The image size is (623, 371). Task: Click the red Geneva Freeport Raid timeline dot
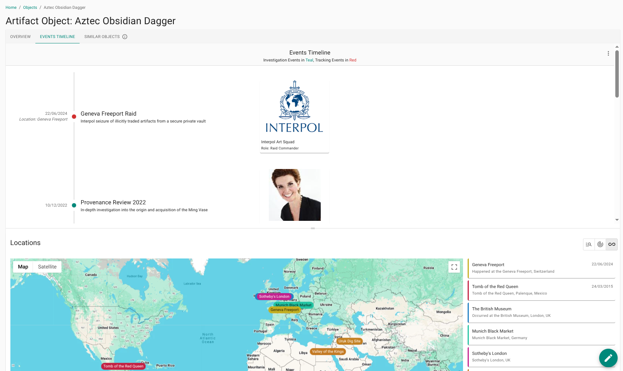(x=74, y=117)
